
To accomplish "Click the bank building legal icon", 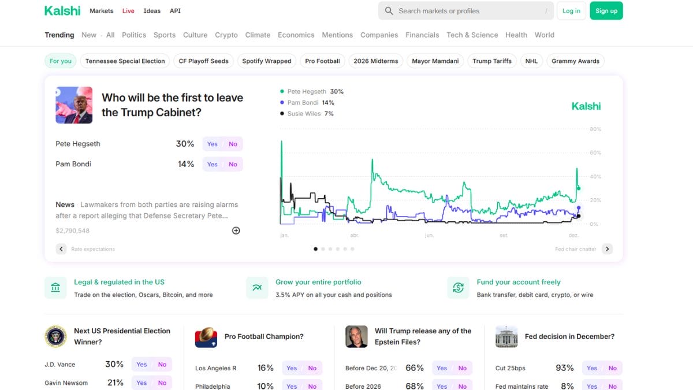I will (x=55, y=288).
